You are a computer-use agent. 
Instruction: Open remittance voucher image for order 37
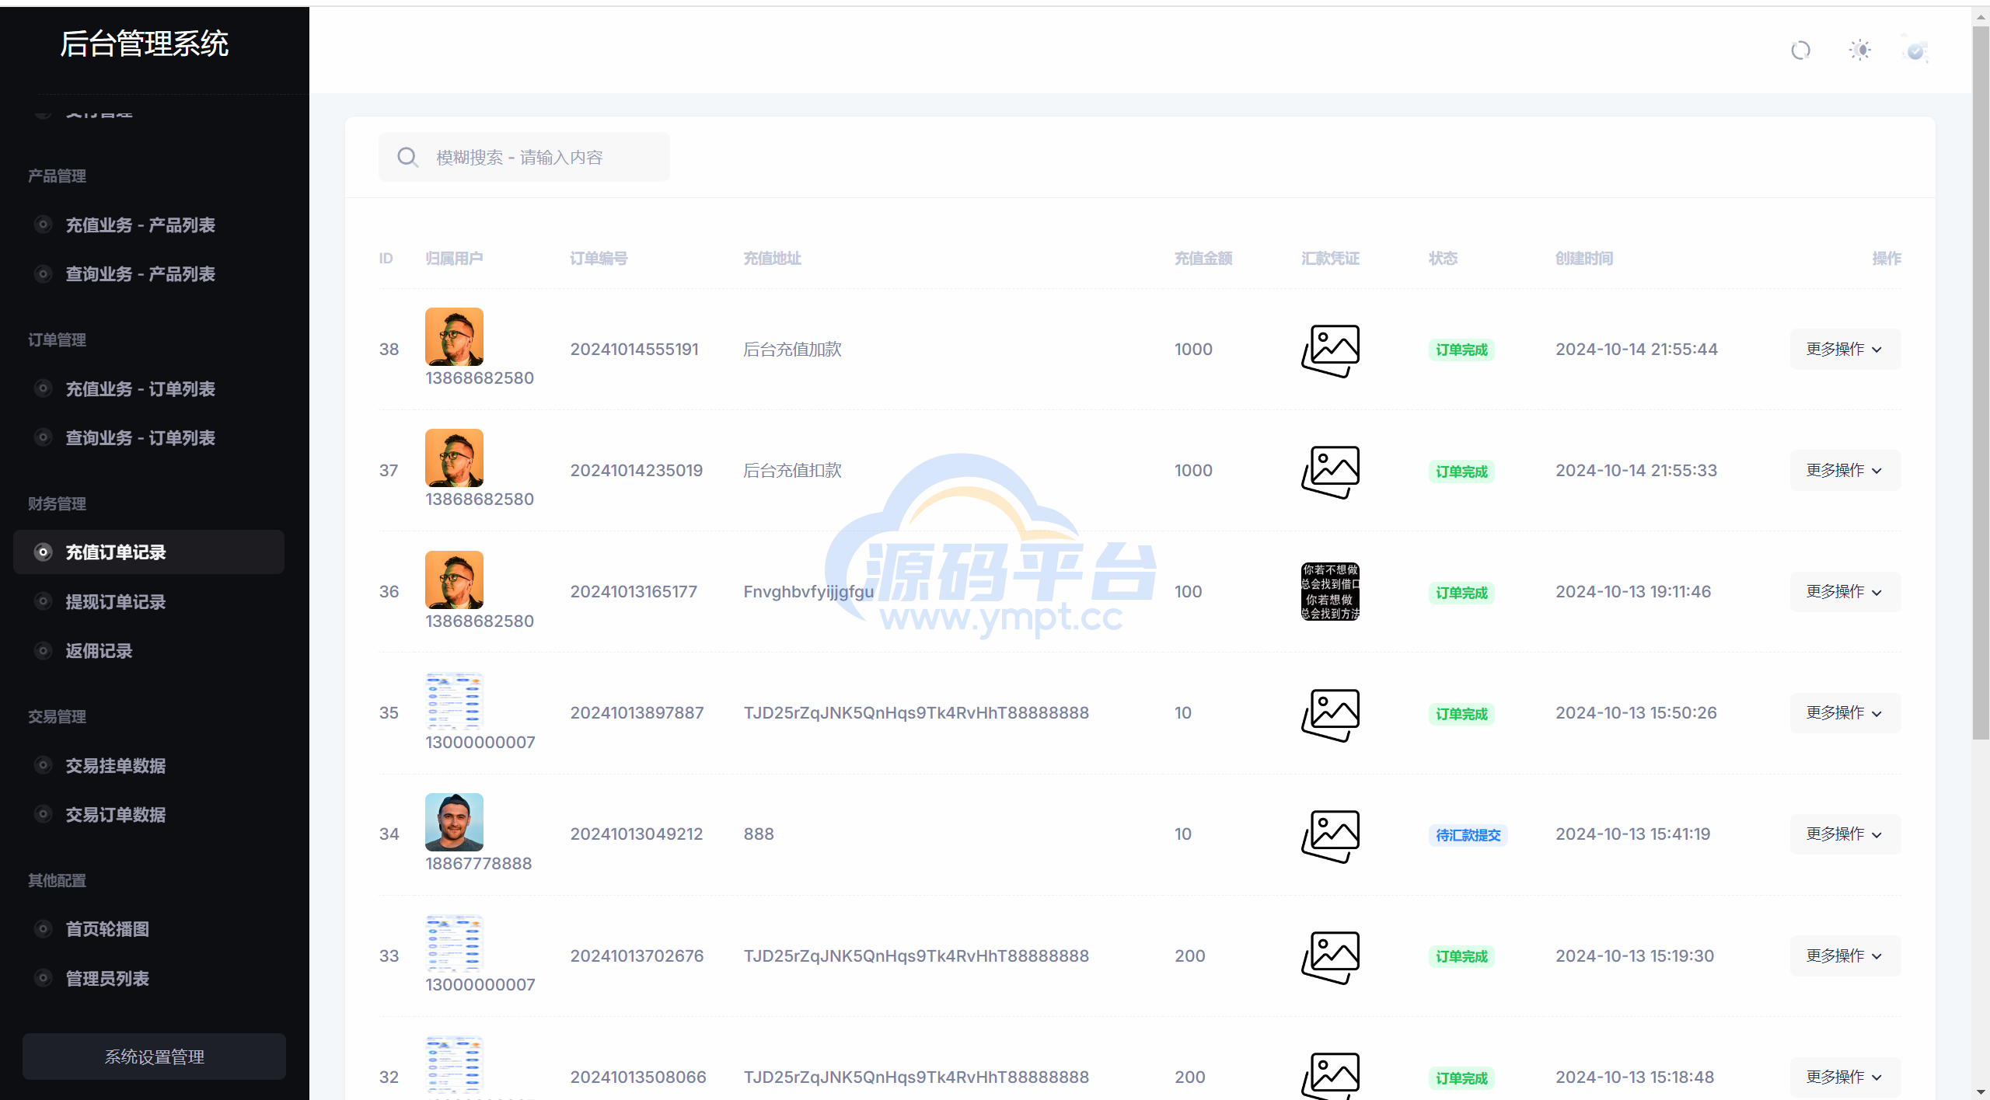click(x=1330, y=472)
